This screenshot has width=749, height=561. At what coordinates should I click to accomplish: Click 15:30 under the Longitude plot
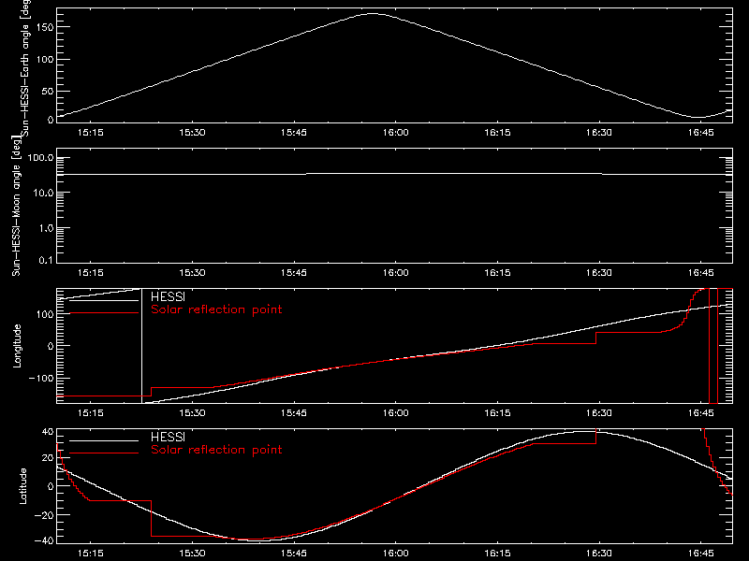click(x=192, y=413)
